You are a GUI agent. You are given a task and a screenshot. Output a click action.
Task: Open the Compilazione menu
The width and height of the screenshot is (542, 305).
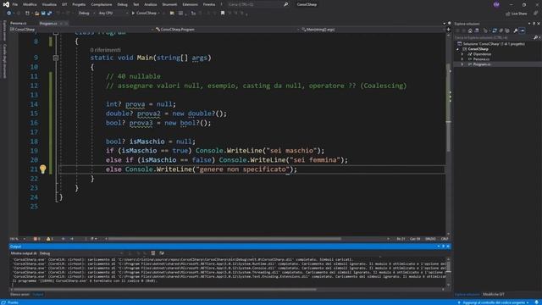[x=102, y=4]
